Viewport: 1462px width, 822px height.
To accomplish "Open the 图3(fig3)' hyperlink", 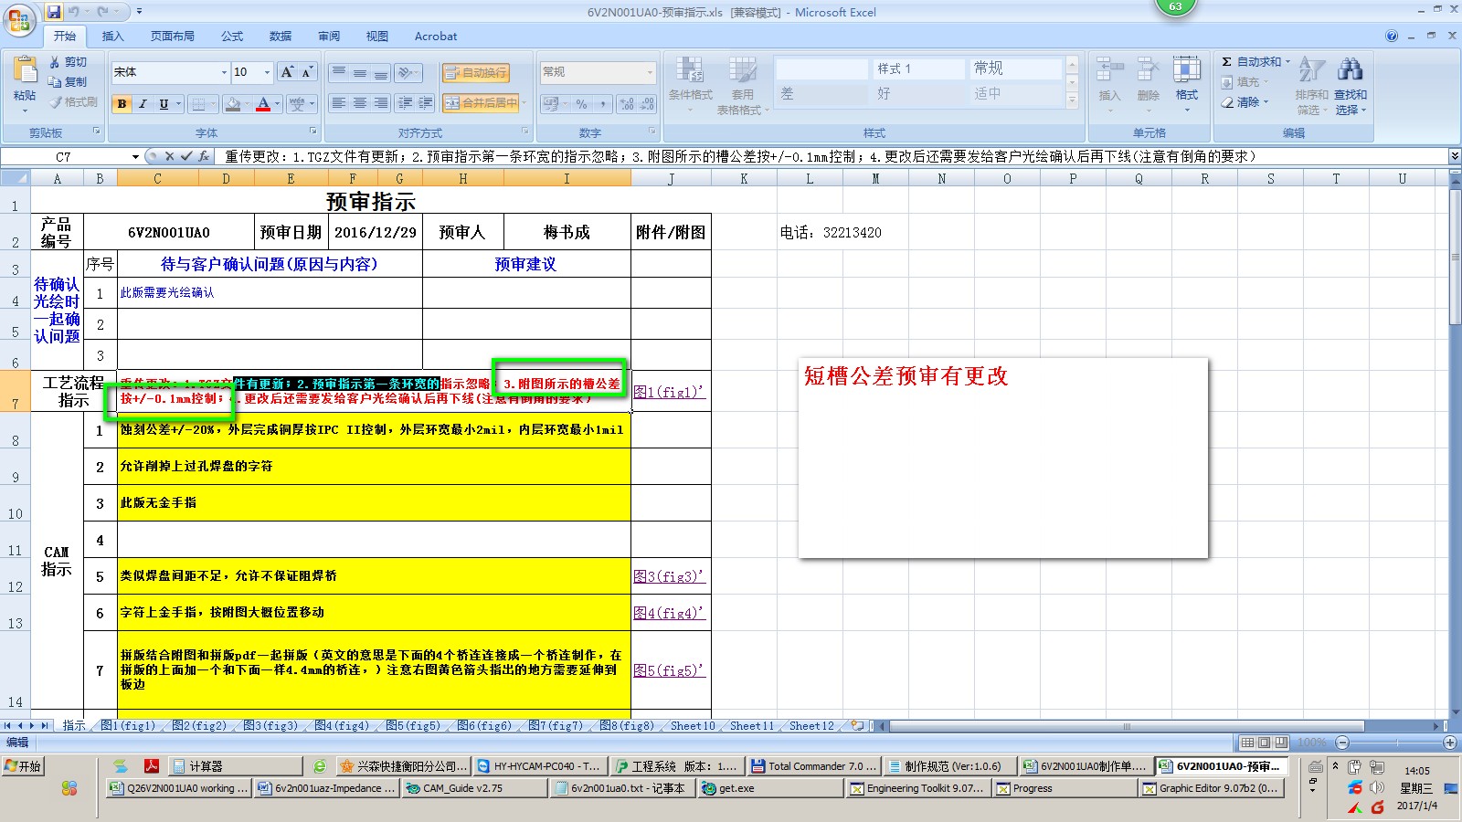I will point(669,576).
